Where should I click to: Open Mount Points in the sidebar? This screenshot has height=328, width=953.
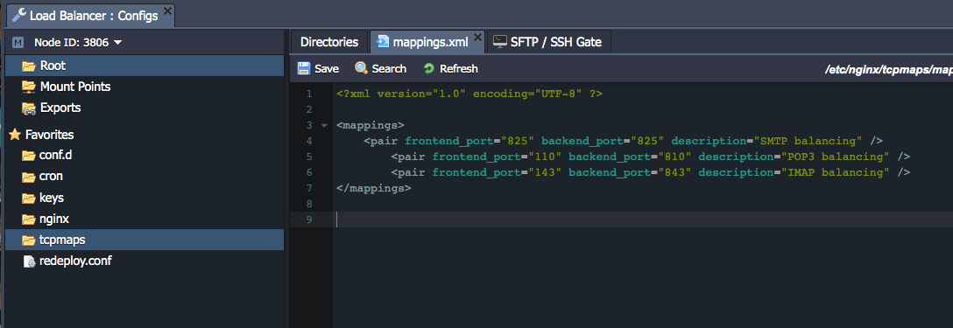click(x=75, y=87)
